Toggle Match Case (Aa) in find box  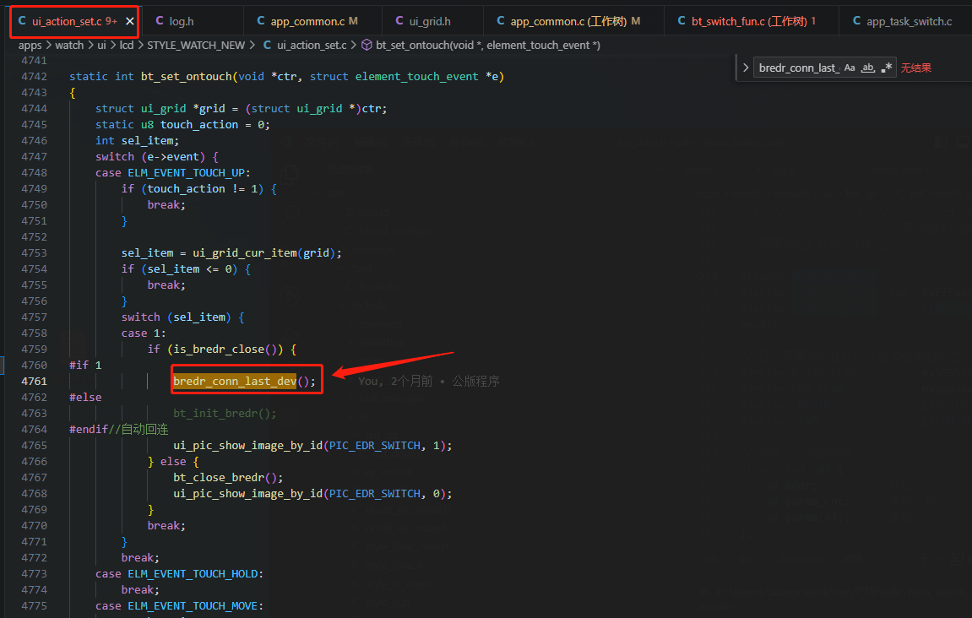point(850,68)
